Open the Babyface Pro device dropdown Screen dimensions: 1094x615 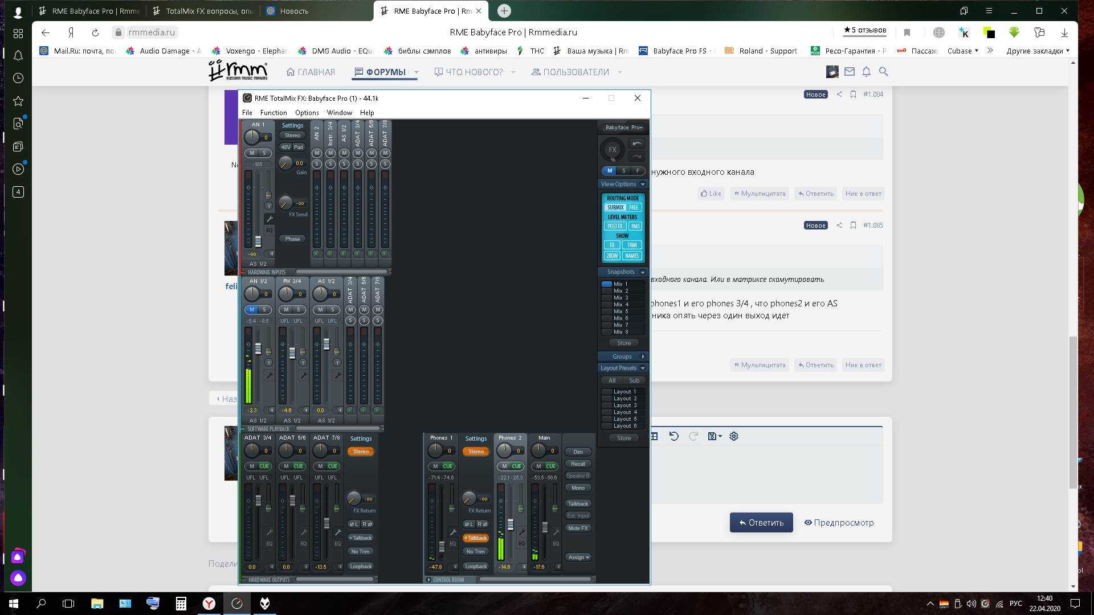(x=624, y=128)
